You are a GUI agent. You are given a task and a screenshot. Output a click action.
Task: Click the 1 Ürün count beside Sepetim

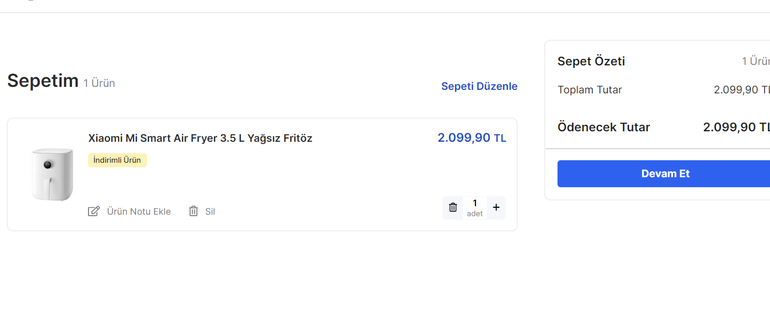[99, 83]
